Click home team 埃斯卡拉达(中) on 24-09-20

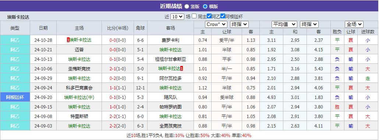coord(79,97)
